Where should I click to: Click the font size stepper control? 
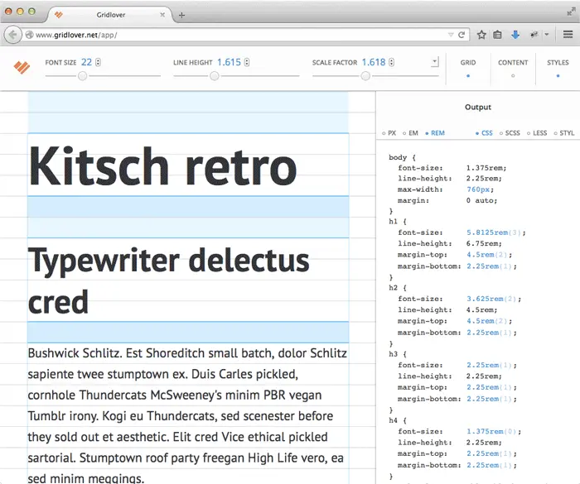pyautogui.click(x=99, y=62)
